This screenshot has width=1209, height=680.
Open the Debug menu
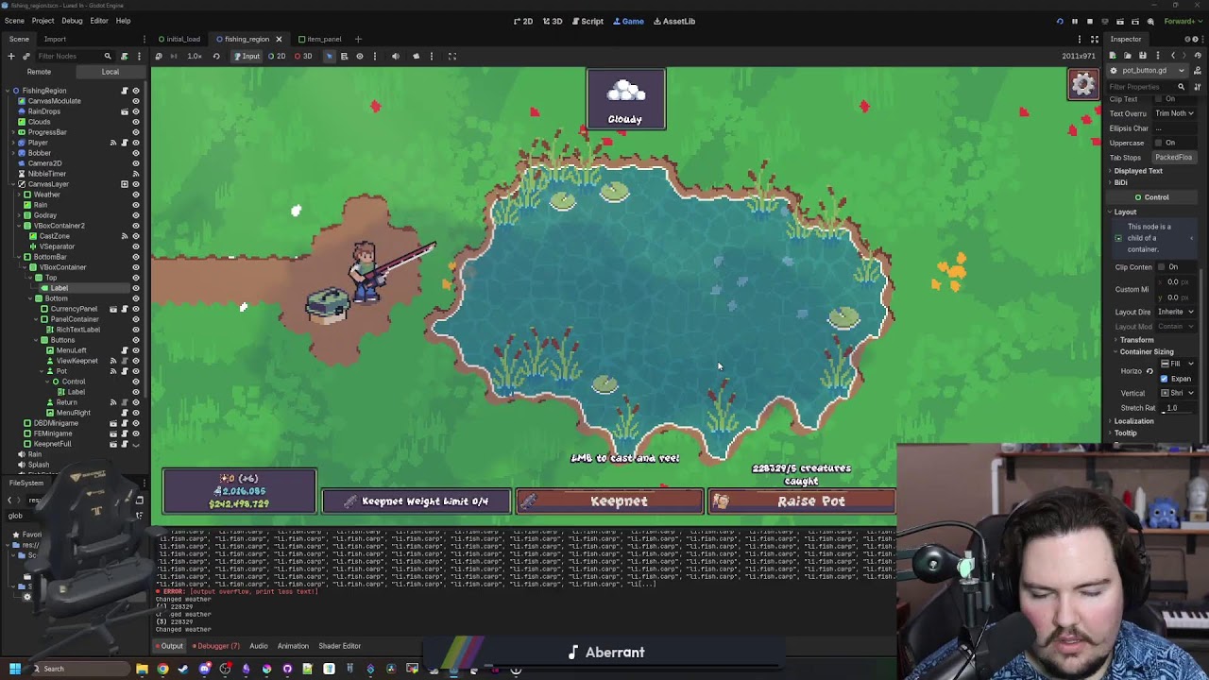72,21
